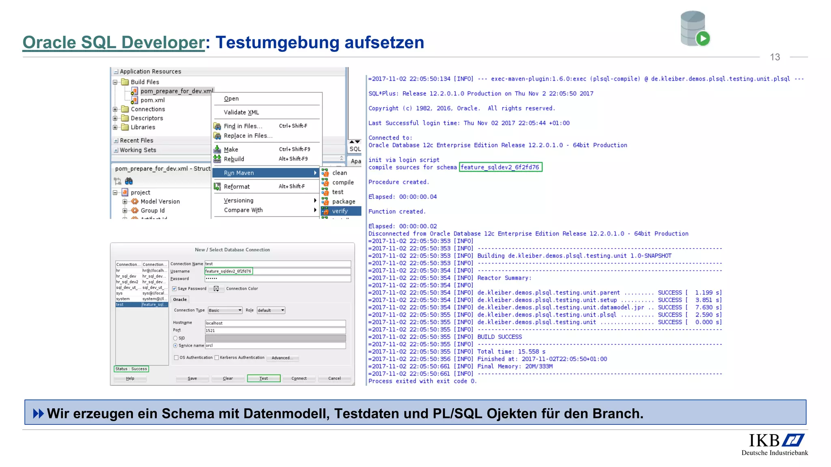Collapse the Application Resources section
Screen dimensions: 831x467
pyautogui.click(x=116, y=72)
